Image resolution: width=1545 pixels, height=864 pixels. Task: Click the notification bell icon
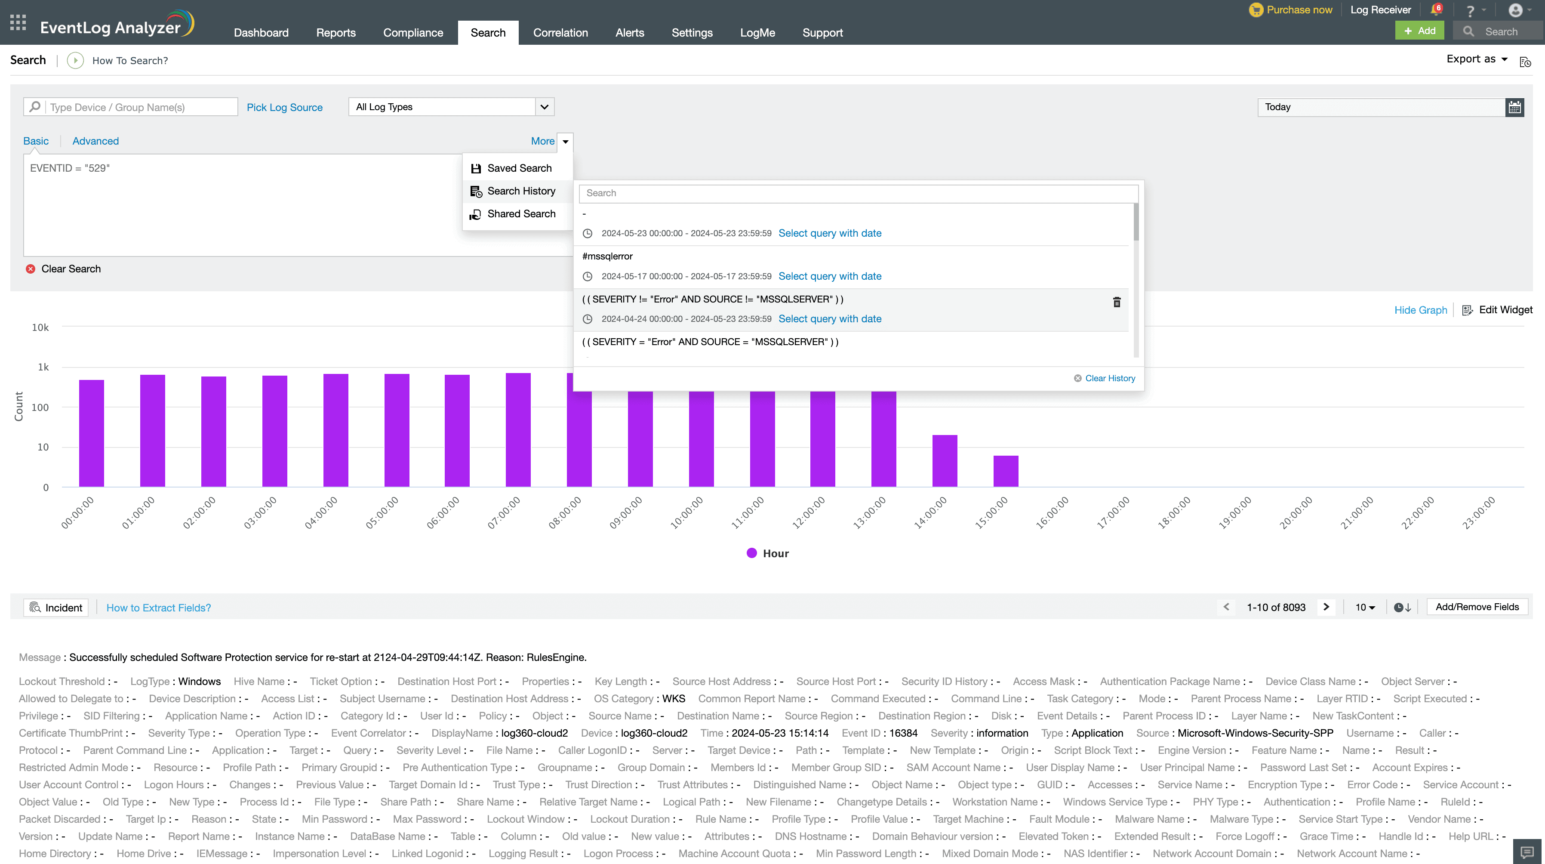(x=1435, y=9)
